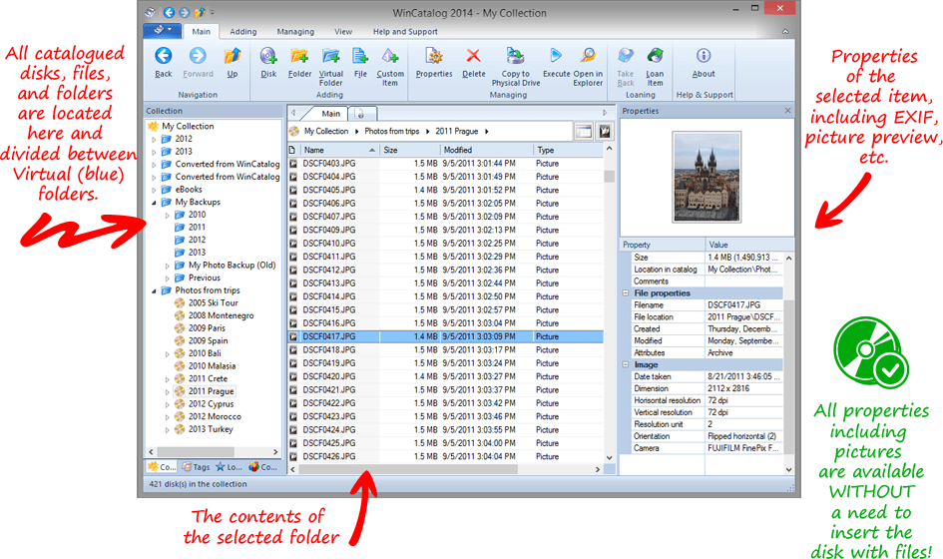This screenshot has height=559, width=943.
Task: Add a File item
Action: [x=360, y=62]
